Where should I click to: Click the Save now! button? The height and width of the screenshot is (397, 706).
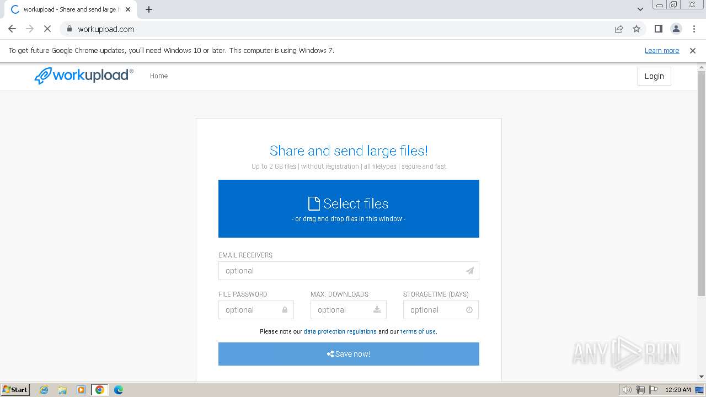[x=349, y=354]
